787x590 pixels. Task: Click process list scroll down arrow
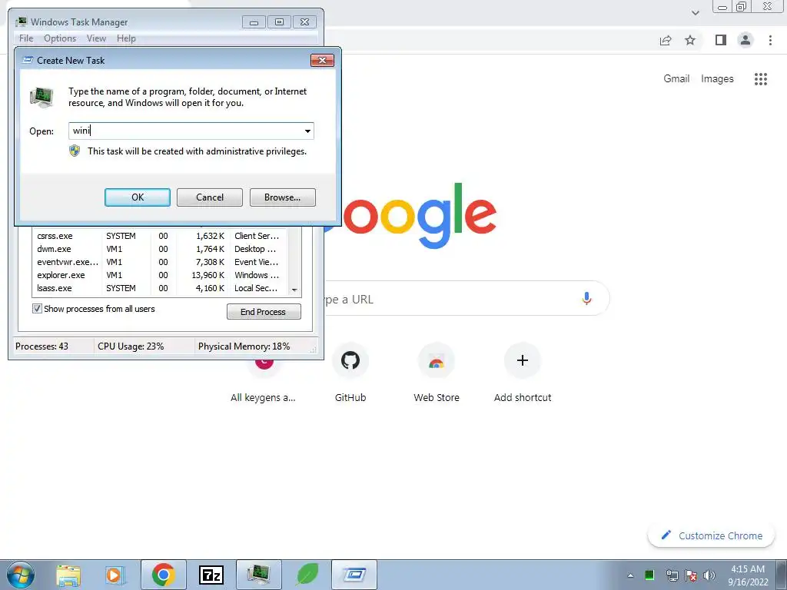click(294, 290)
